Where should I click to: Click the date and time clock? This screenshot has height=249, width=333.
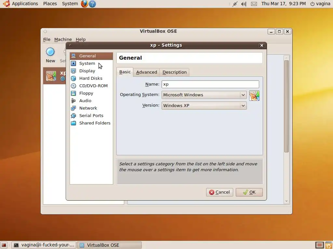pos(284,4)
